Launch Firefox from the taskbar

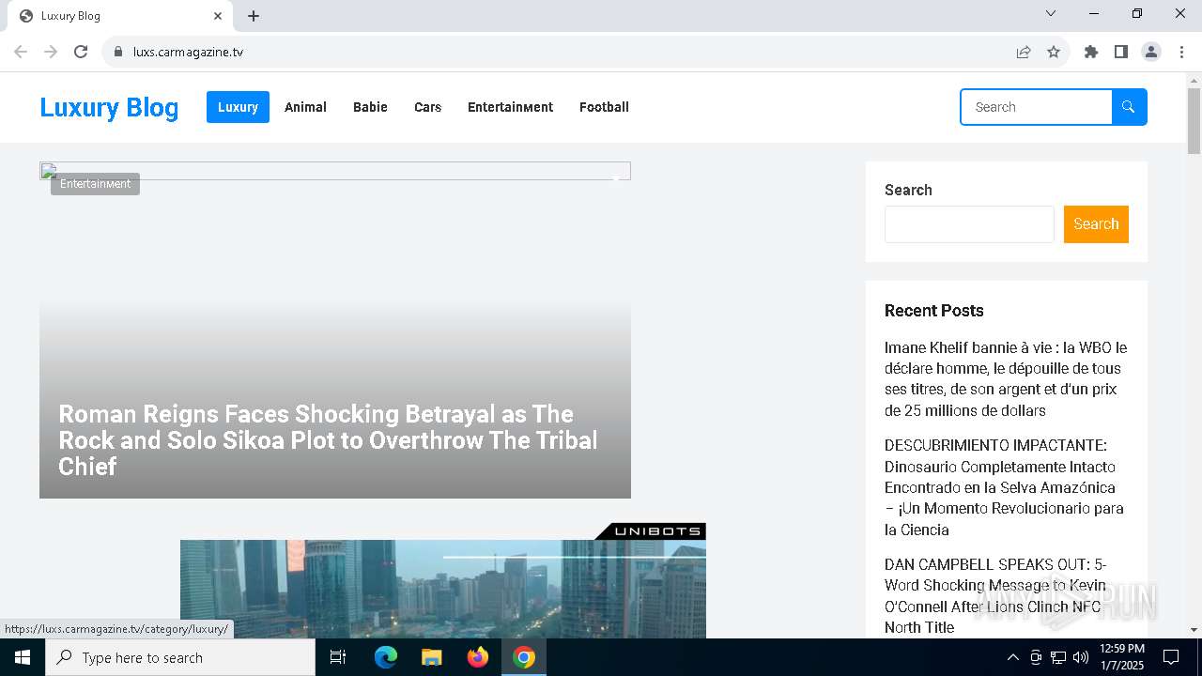point(478,657)
